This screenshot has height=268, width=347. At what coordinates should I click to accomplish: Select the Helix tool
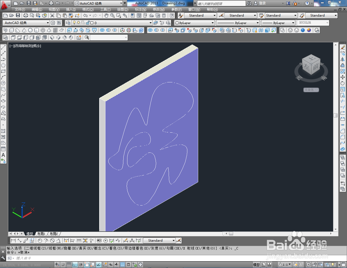55,30
